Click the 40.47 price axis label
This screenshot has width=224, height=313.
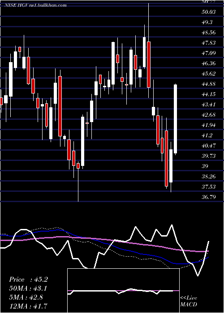pos(208,146)
